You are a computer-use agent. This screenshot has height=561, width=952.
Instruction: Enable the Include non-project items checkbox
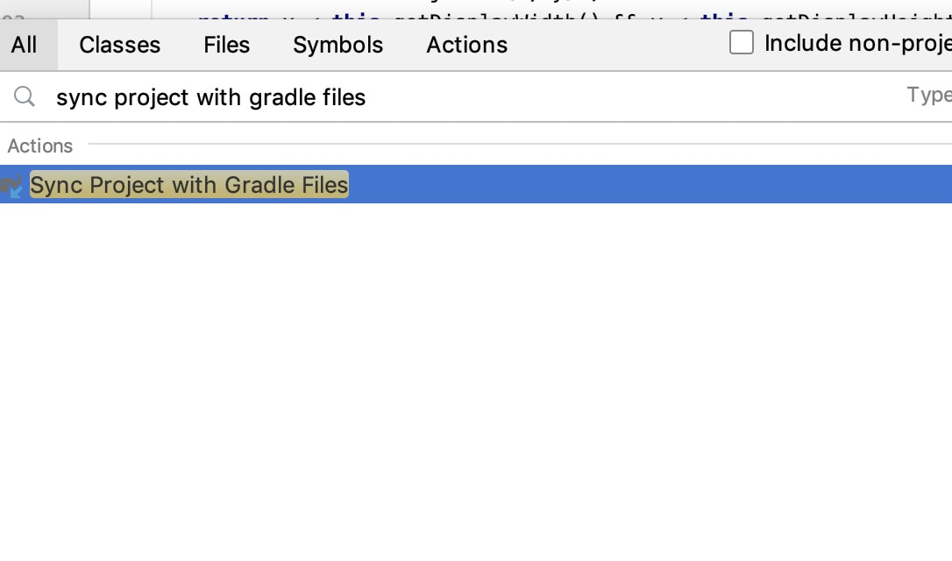coord(742,41)
